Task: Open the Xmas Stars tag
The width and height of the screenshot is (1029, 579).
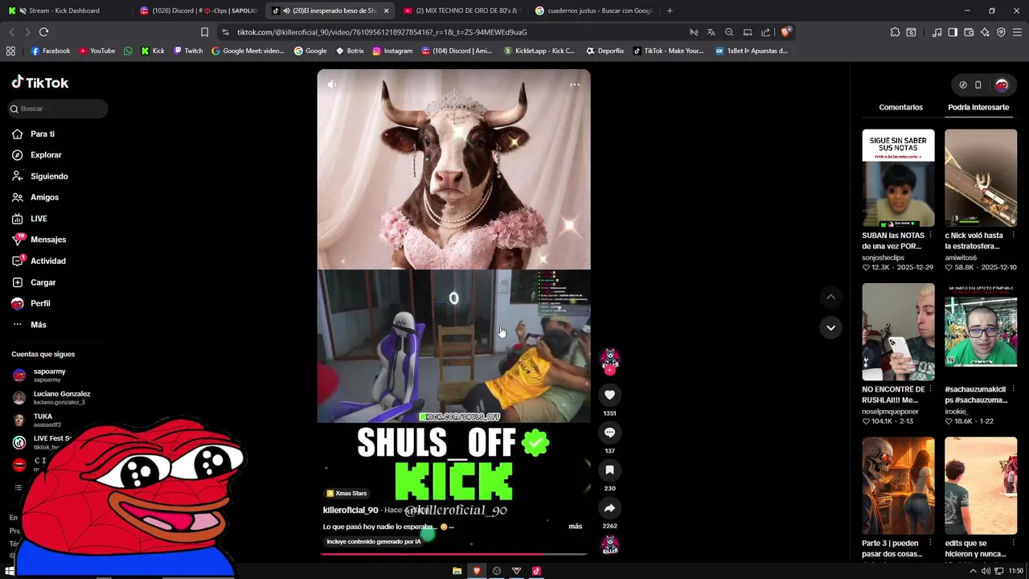Action: pos(346,493)
